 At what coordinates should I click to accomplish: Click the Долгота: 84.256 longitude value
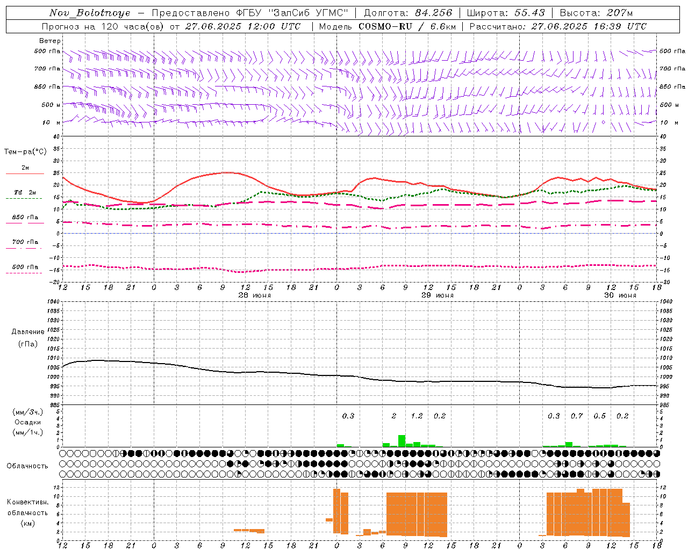(408, 13)
